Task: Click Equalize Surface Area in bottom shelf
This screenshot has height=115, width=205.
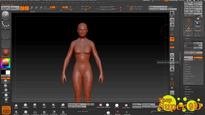Action: pyautogui.click(x=77, y=107)
